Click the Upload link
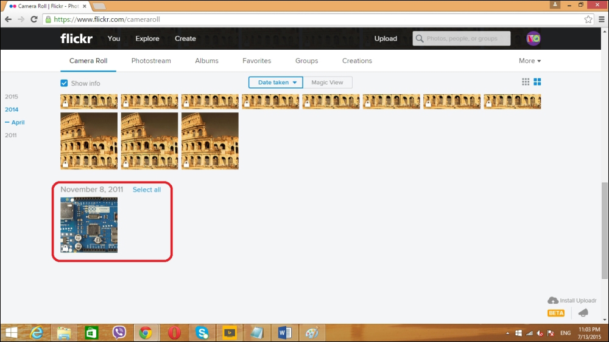 point(385,38)
